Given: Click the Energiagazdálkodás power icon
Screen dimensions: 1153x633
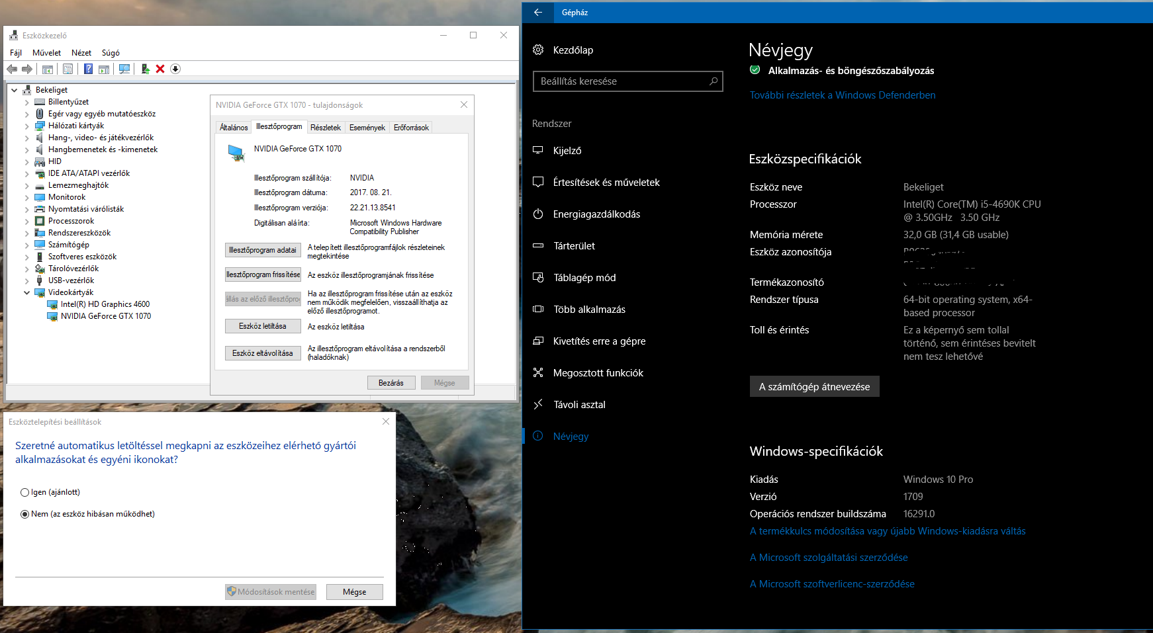Looking at the screenshot, I should [538, 214].
